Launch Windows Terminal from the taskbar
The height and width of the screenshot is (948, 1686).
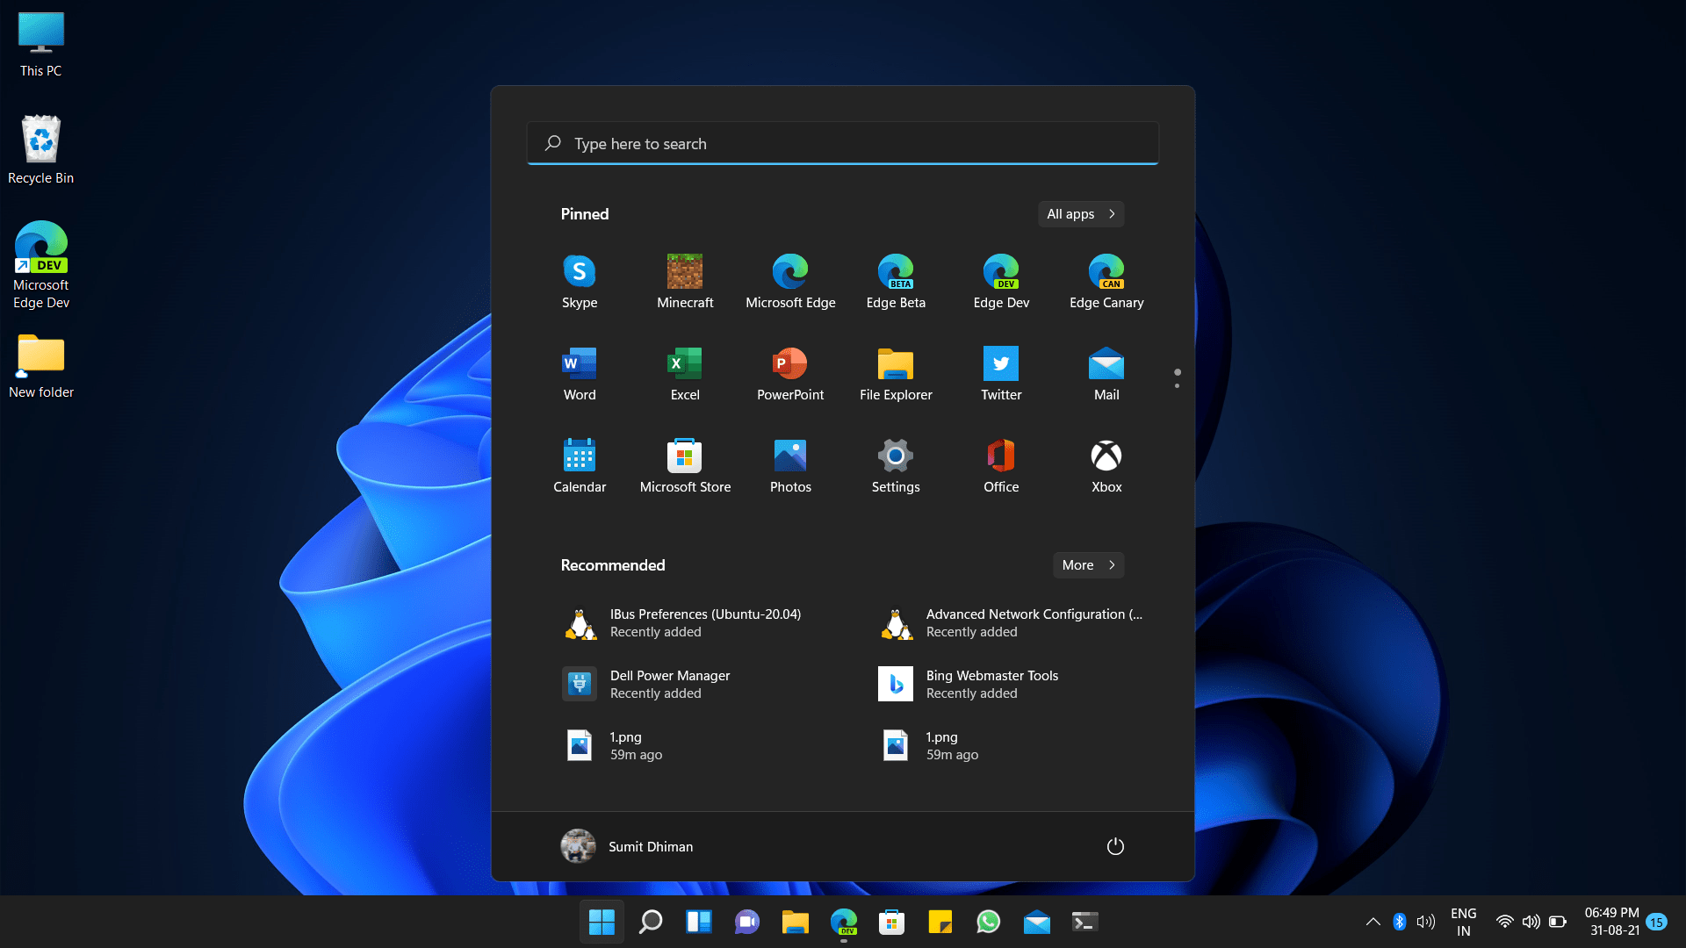[x=1084, y=922]
